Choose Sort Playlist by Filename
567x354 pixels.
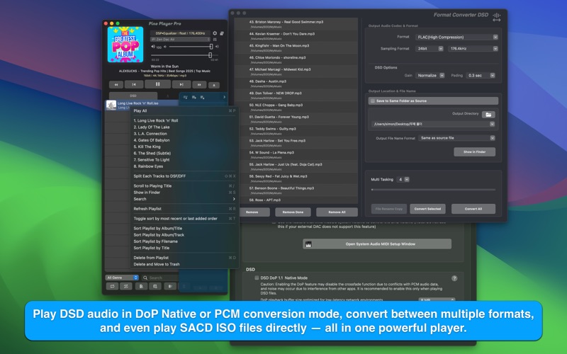pyautogui.click(x=184, y=241)
